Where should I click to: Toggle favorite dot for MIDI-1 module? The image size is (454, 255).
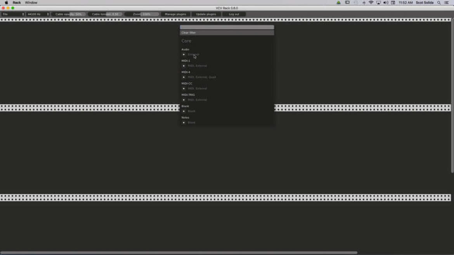point(184,66)
